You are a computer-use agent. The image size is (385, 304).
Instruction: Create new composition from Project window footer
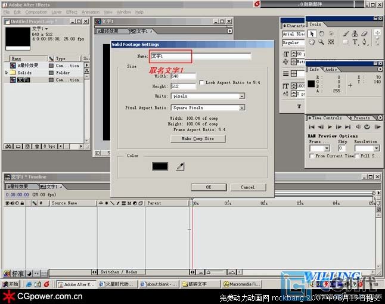pos(27,147)
